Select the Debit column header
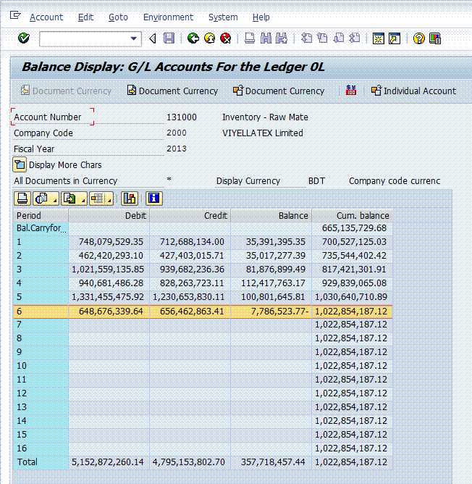The image size is (472, 484). tap(109, 215)
